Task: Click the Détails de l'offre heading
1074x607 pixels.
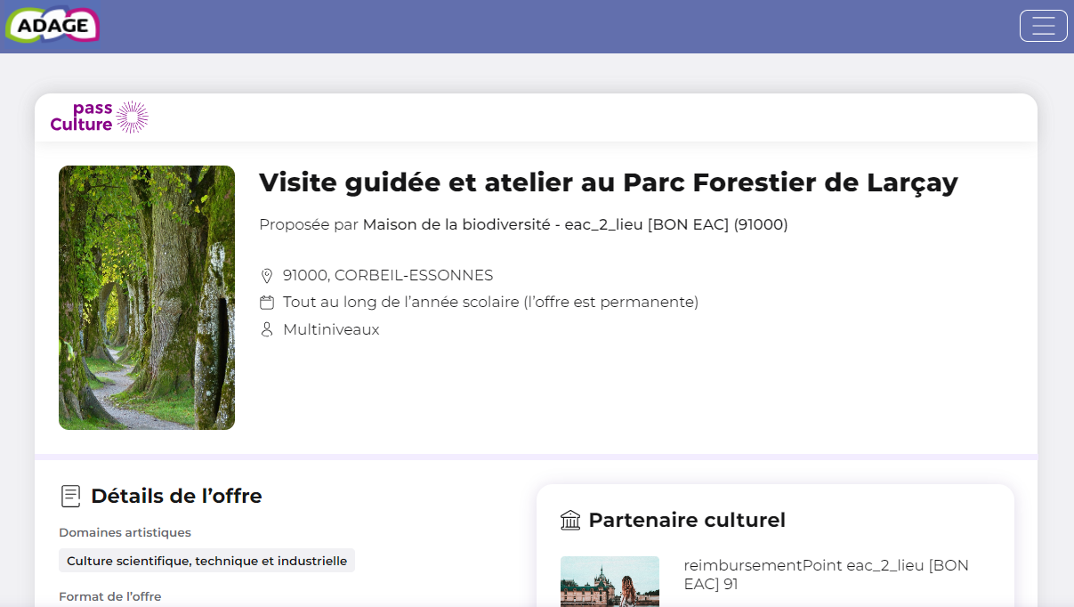Action: click(x=176, y=496)
